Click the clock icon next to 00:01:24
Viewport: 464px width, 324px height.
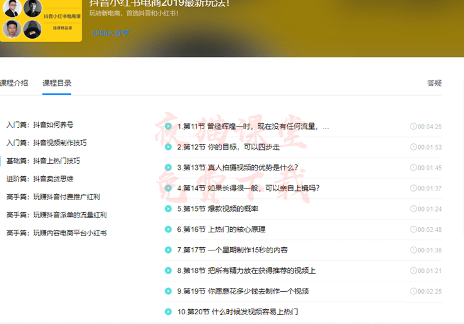pyautogui.click(x=413, y=208)
